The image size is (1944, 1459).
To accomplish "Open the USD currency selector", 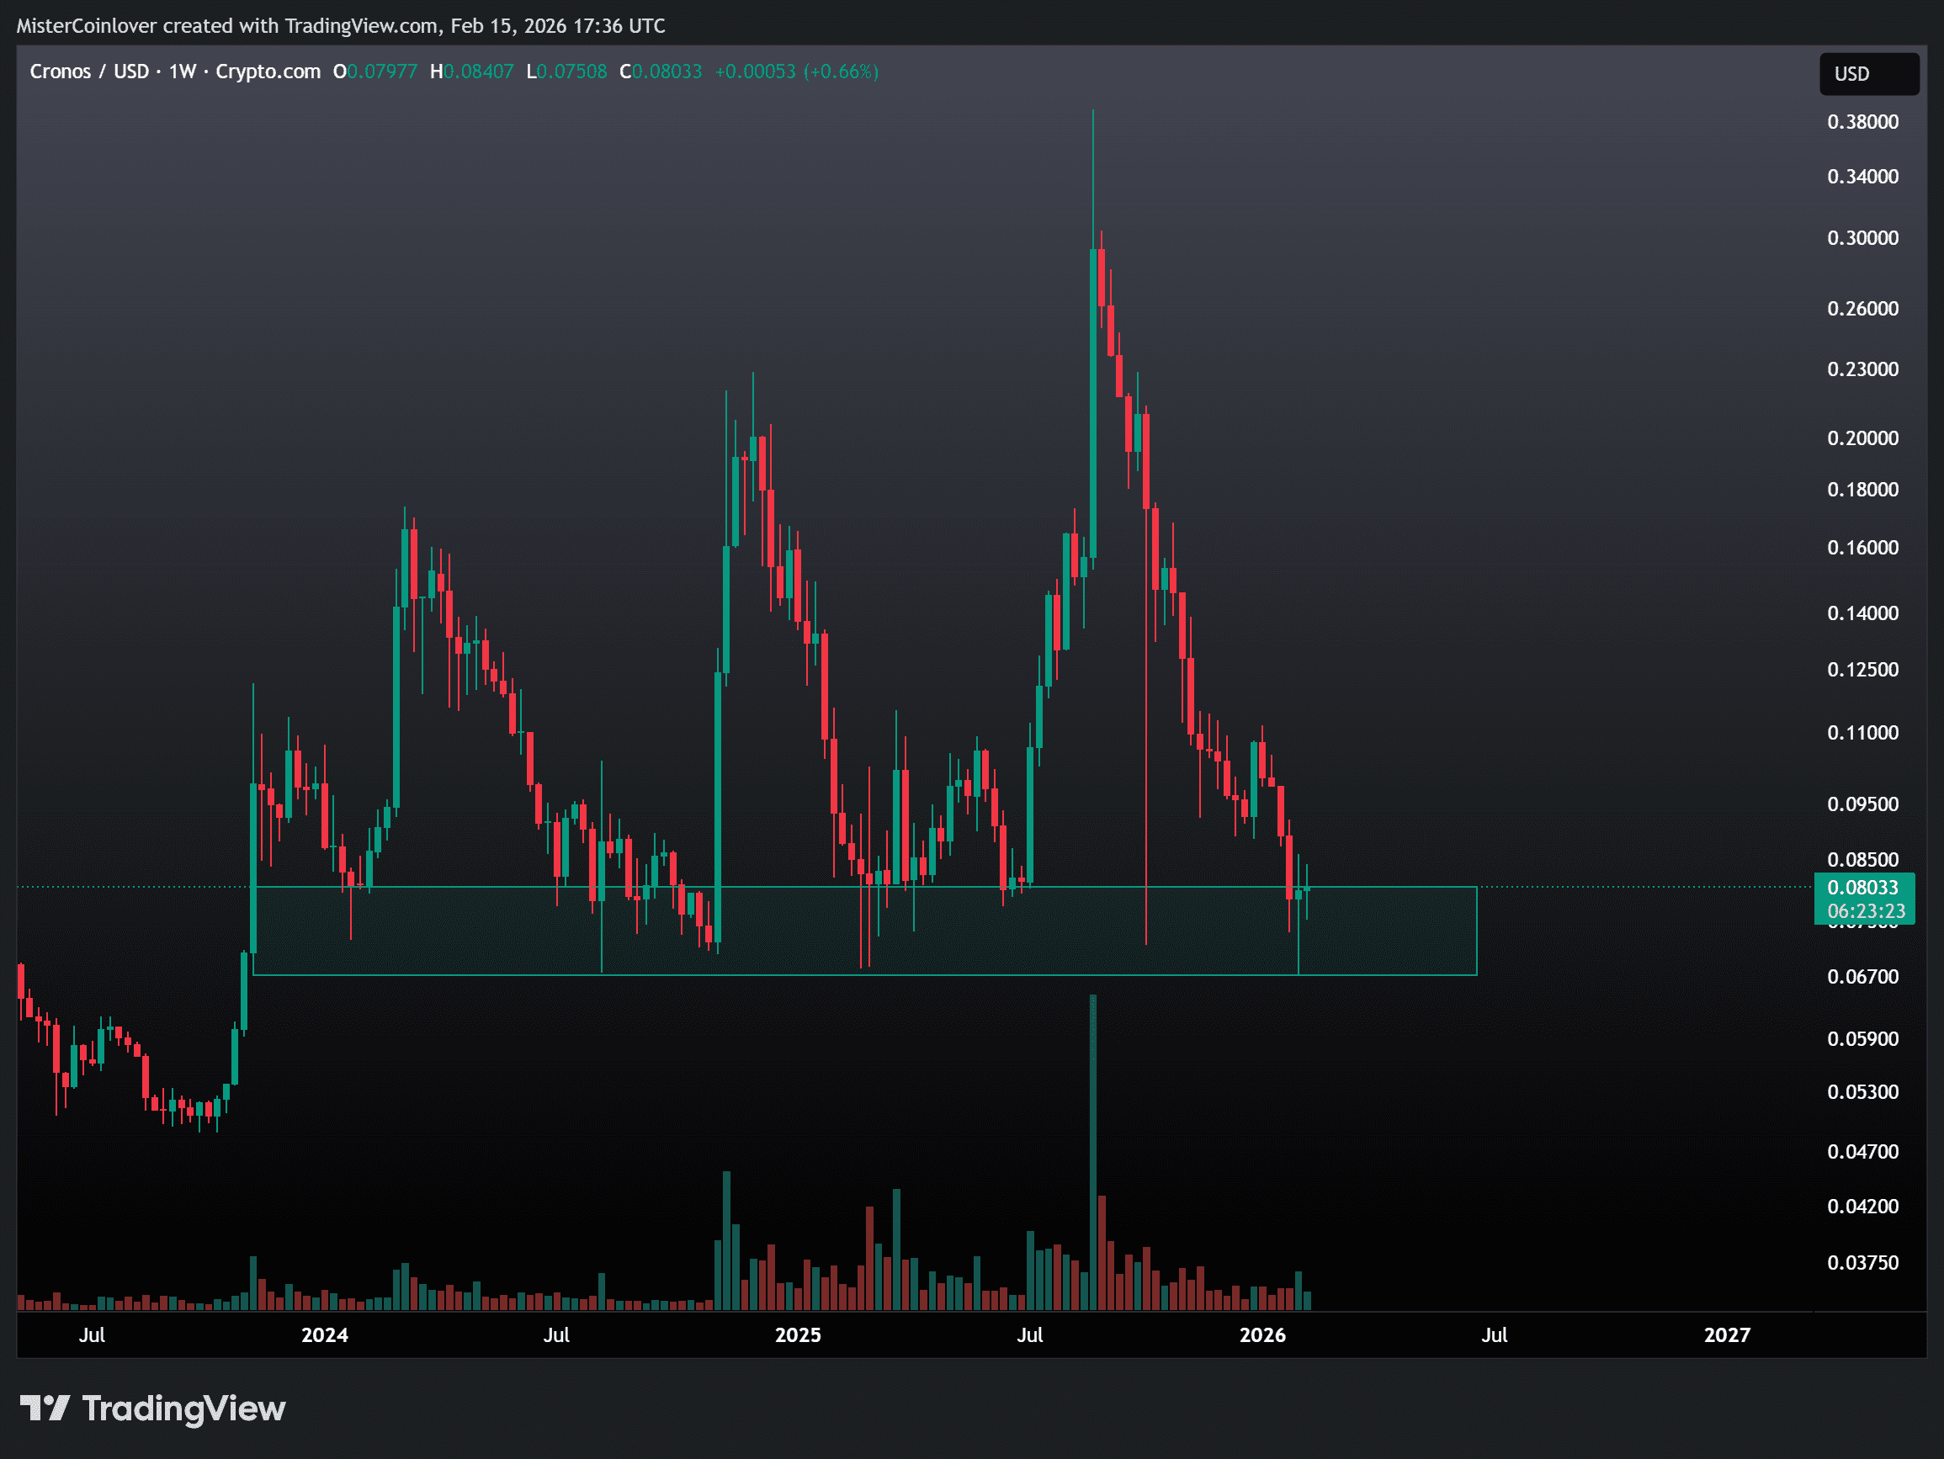I will click(x=1867, y=74).
